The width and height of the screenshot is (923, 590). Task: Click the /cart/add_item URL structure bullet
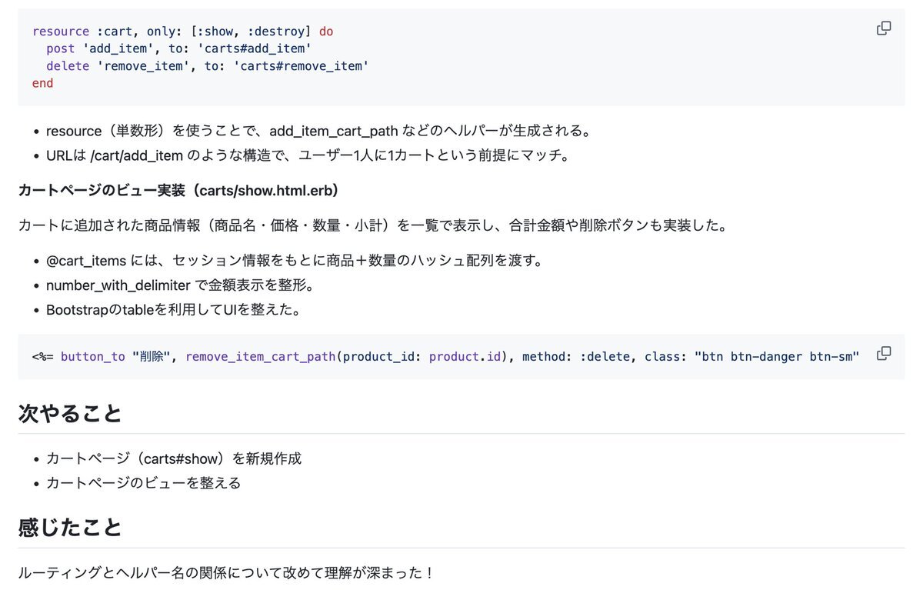click(308, 156)
